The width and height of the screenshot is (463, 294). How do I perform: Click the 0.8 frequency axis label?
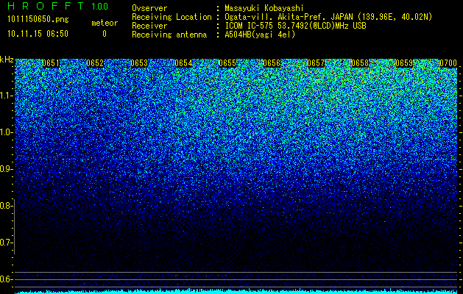pyautogui.click(x=5, y=206)
